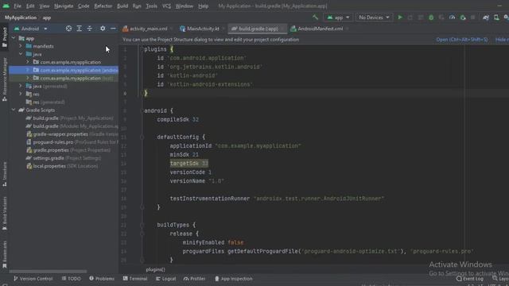The image size is (509, 286).
Task: Expand first com.example.myapplication package
Action: point(28,62)
